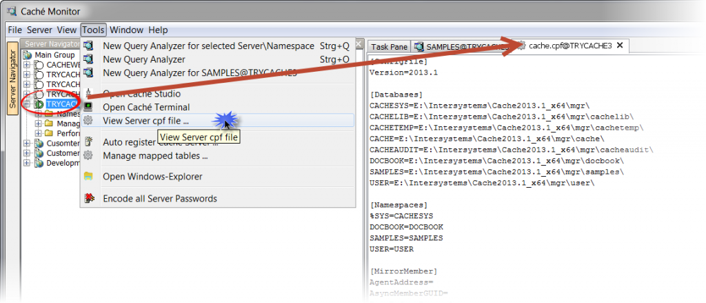Close the open Tools menu

click(94, 30)
